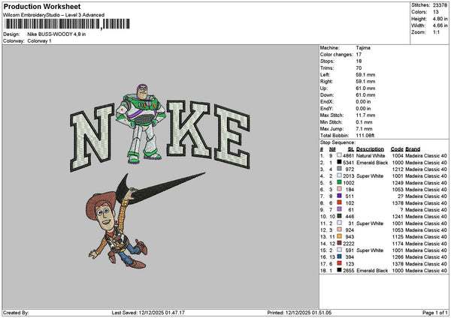Screen dimensions: 451x318
Task: Select the green swatch beside stitch count 1002
Action: (340, 182)
